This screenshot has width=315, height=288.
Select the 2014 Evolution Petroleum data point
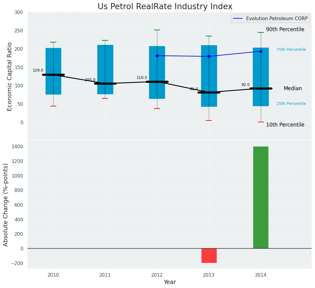(261, 51)
